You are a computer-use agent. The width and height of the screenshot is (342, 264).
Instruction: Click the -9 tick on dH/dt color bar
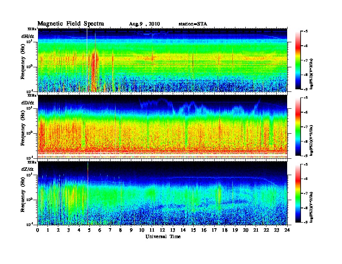pos(306,89)
